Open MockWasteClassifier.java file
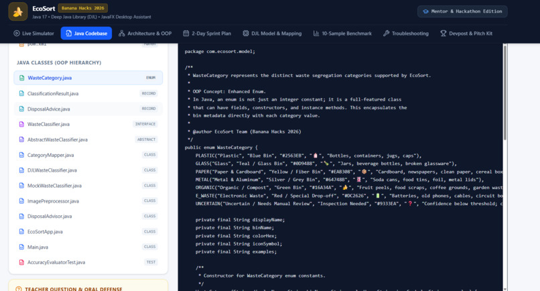 click(88, 186)
